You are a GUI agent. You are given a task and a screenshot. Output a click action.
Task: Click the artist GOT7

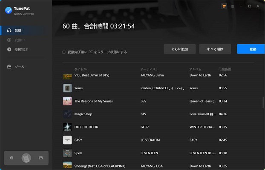click(145, 127)
